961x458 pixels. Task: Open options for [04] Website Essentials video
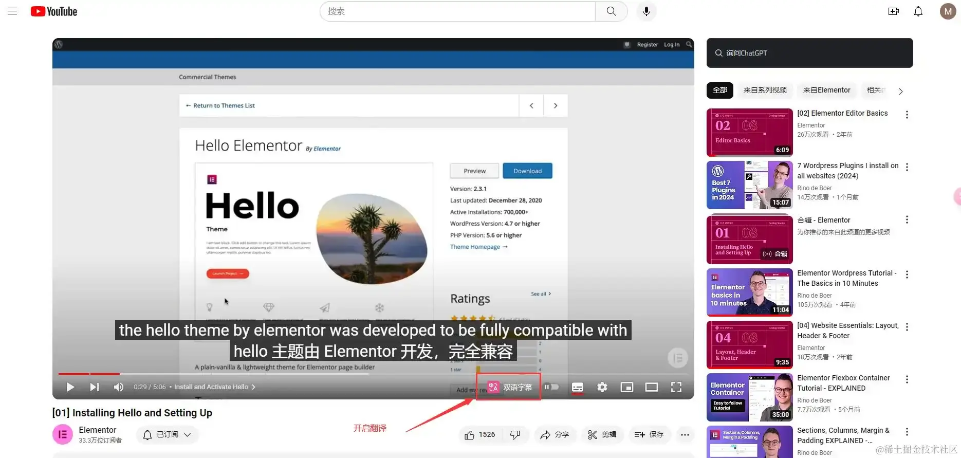[907, 327]
